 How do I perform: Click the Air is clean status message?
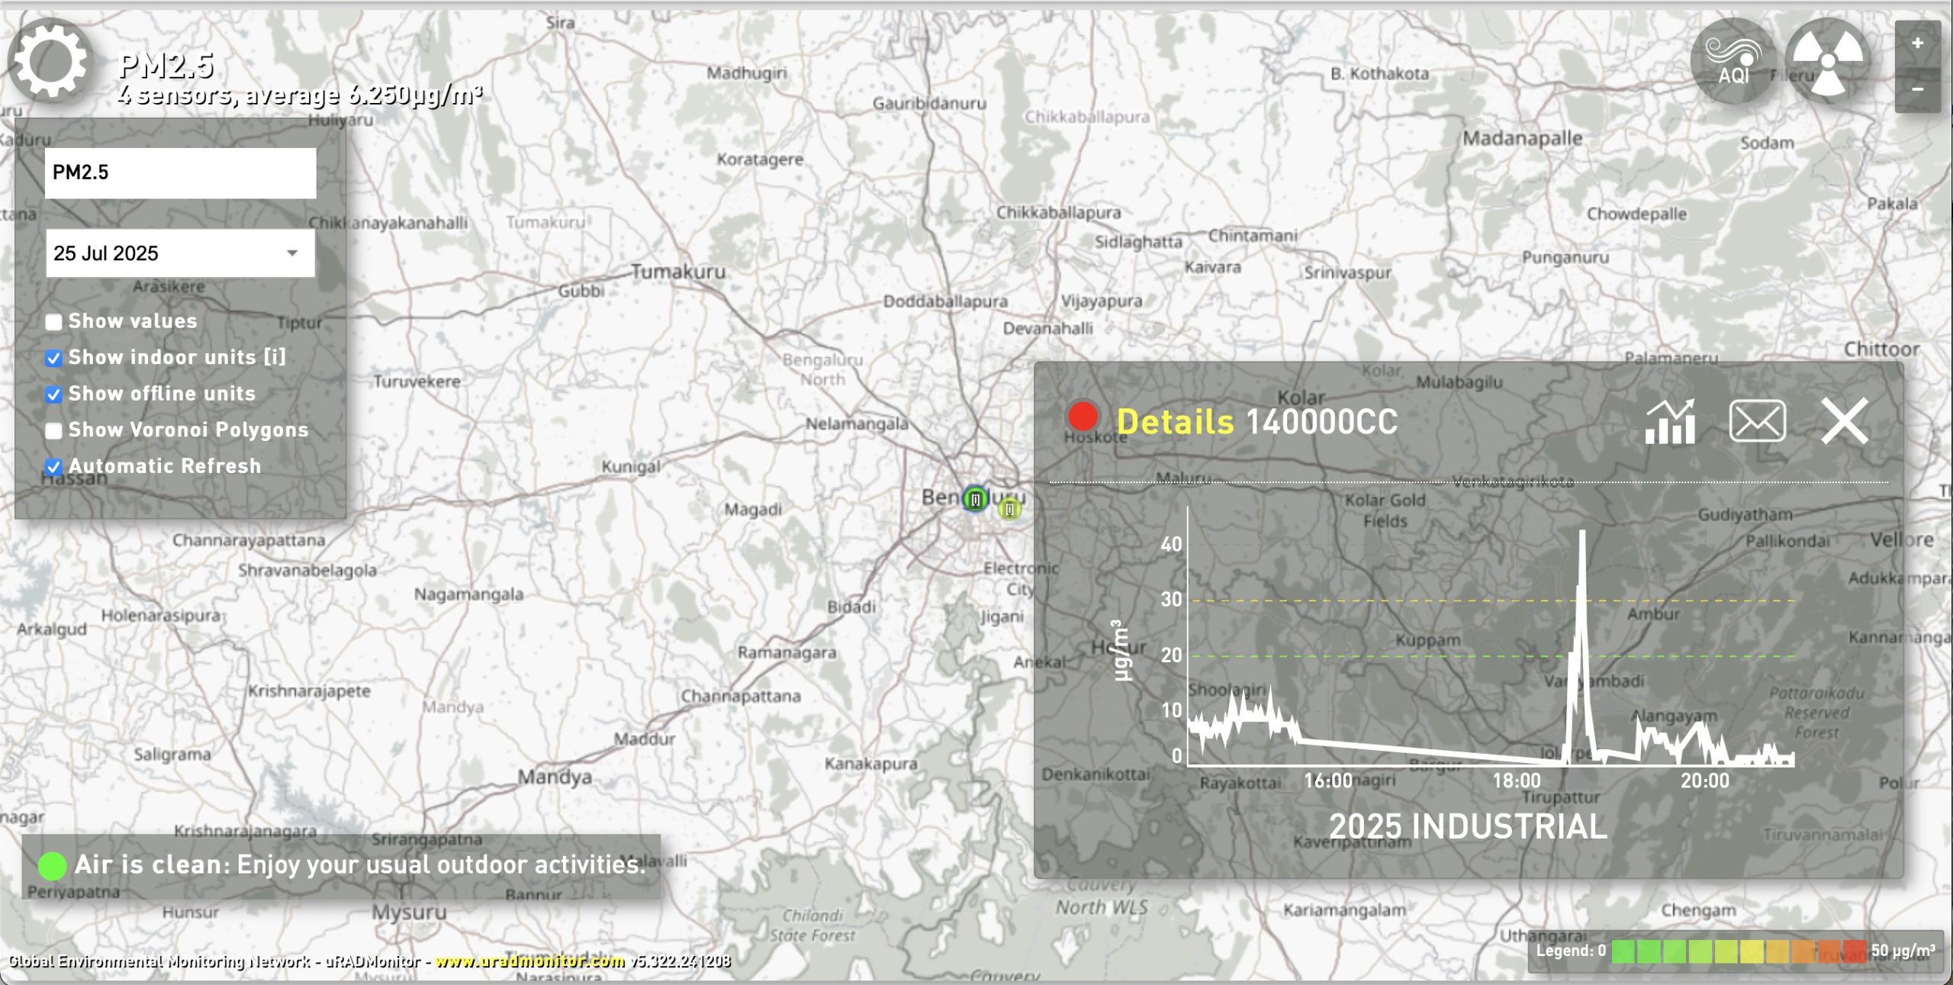click(359, 864)
